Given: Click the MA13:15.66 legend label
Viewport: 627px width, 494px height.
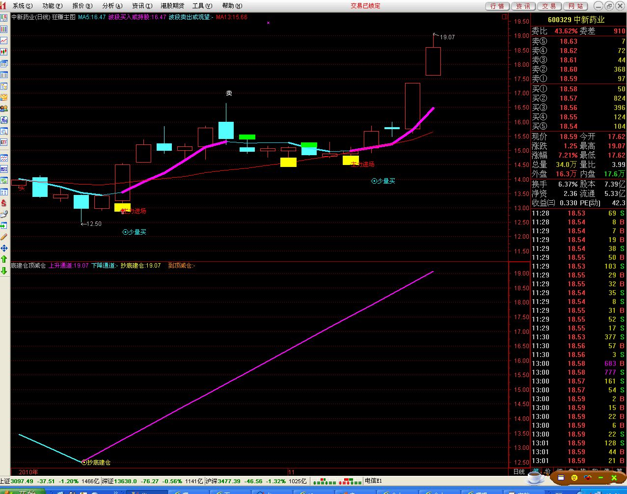Looking at the screenshot, I should pos(232,17).
